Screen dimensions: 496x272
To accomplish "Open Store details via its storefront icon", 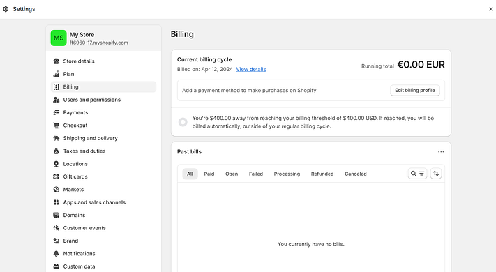I will pyautogui.click(x=57, y=61).
